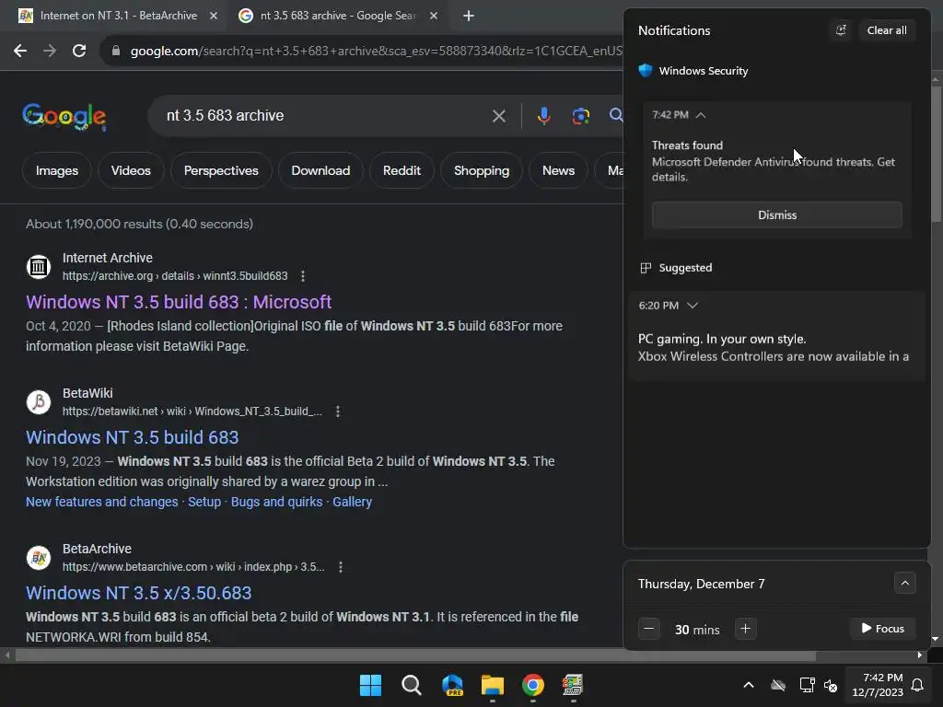The height and width of the screenshot is (707, 943).
Task: Open notification settings icon beside Clear all
Action: pos(841,30)
